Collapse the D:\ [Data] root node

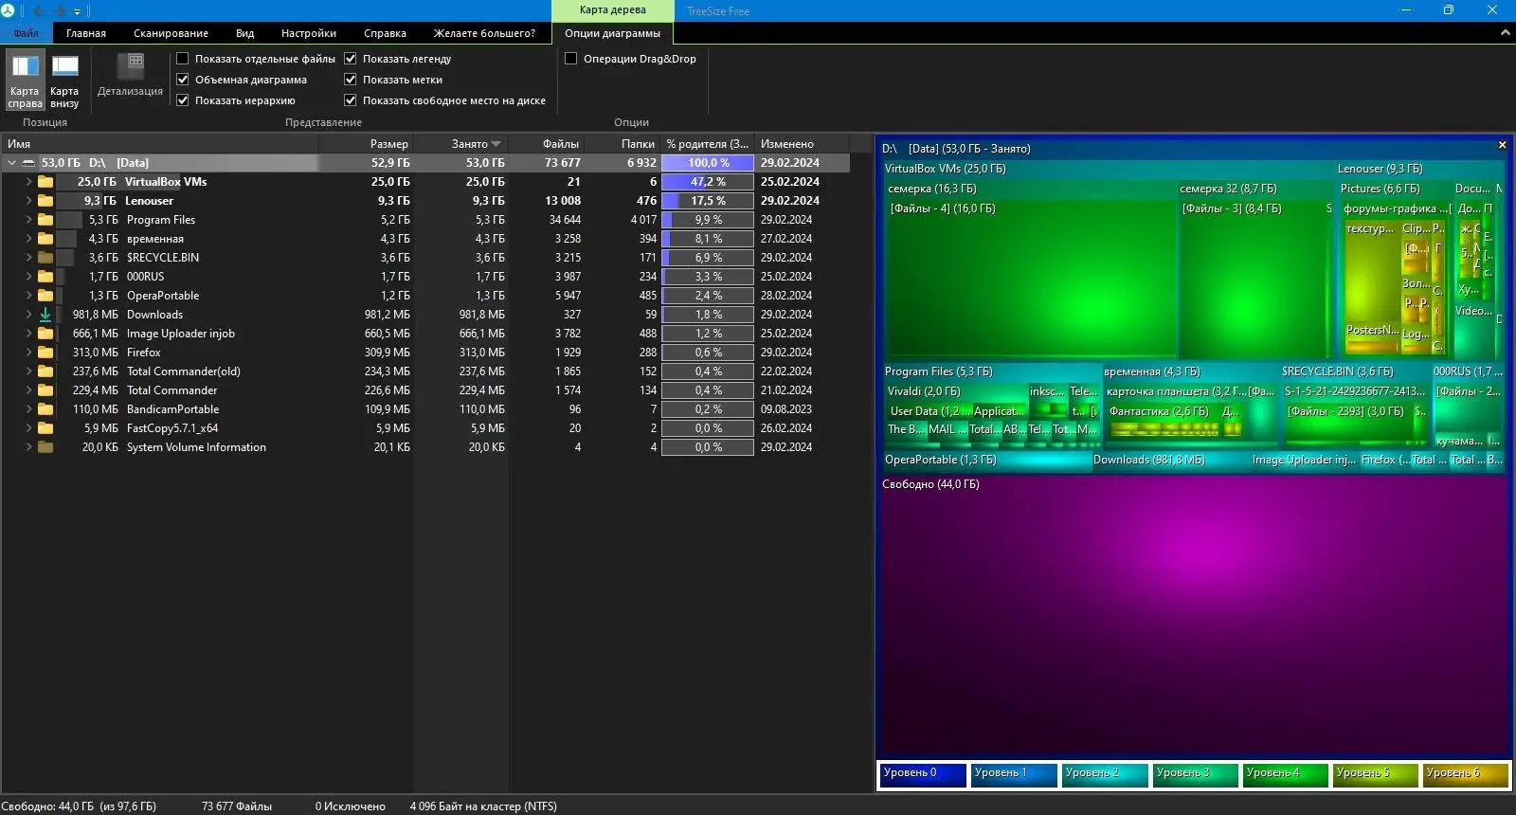pyautogui.click(x=11, y=163)
